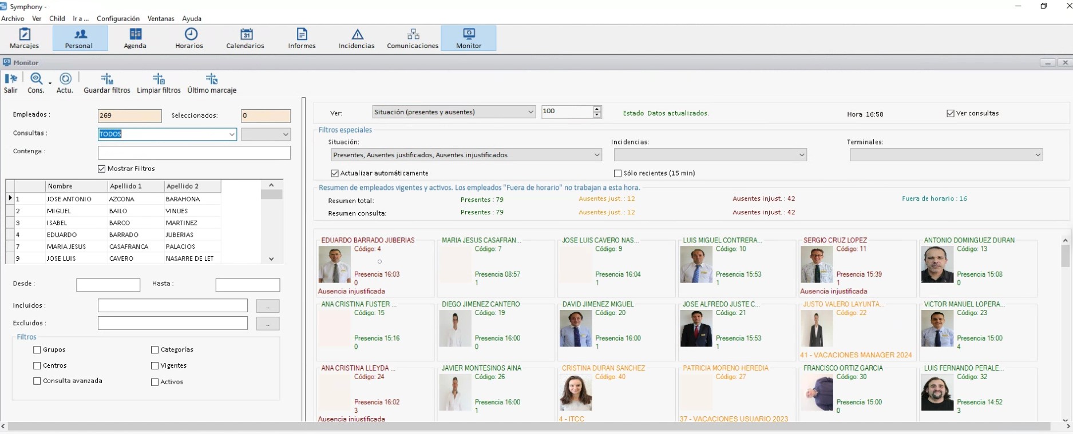1073x434 pixels.
Task: Open the Ventanas menu
Action: (x=161, y=18)
